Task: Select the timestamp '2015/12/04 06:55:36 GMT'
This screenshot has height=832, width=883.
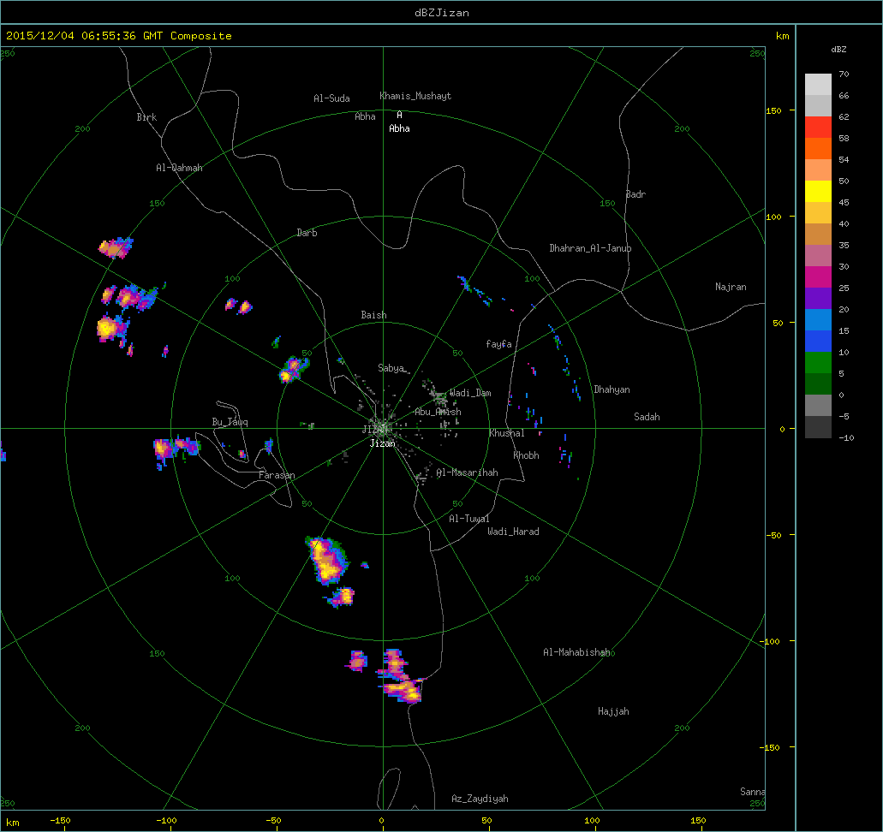Action: [x=85, y=35]
